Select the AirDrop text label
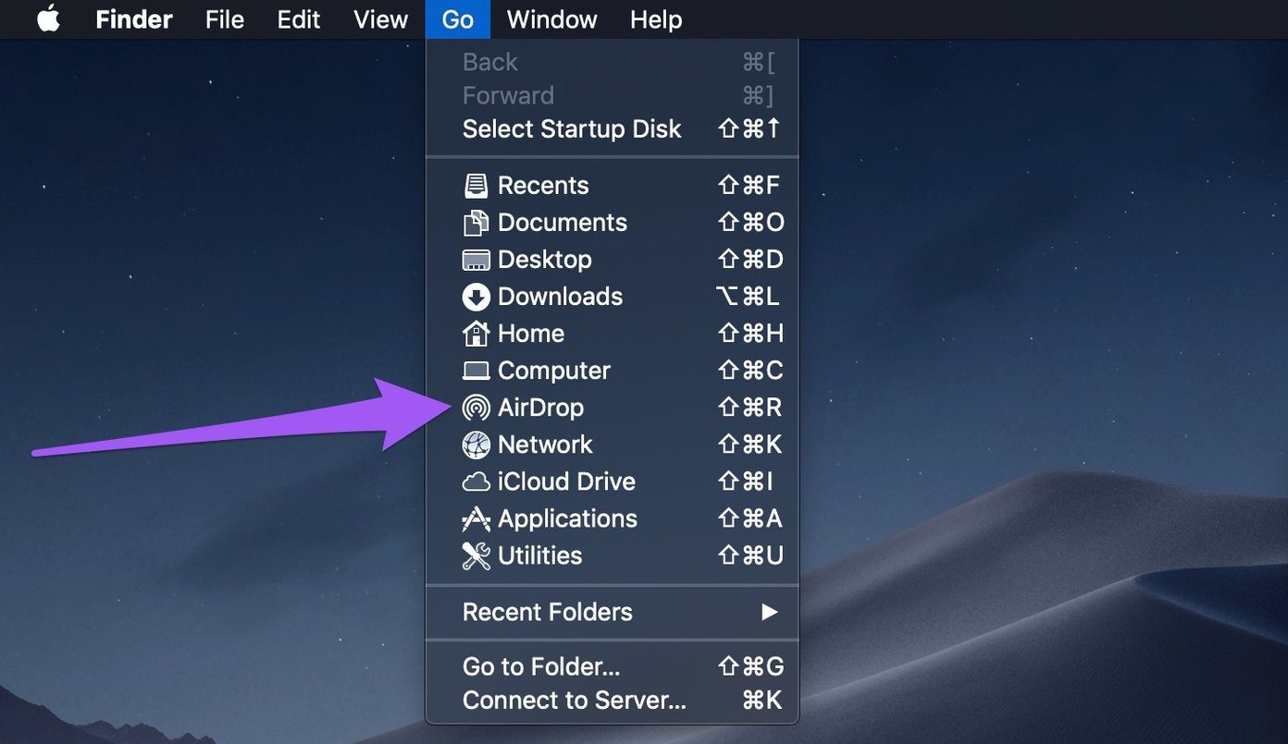 click(x=540, y=408)
